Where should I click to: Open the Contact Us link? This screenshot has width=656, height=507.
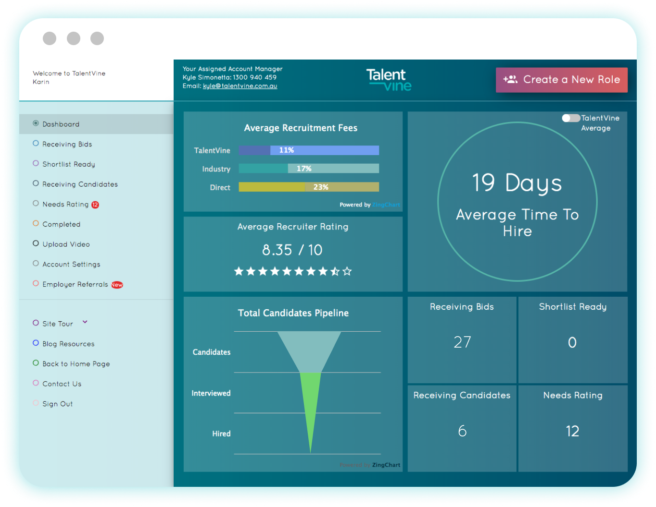point(62,384)
